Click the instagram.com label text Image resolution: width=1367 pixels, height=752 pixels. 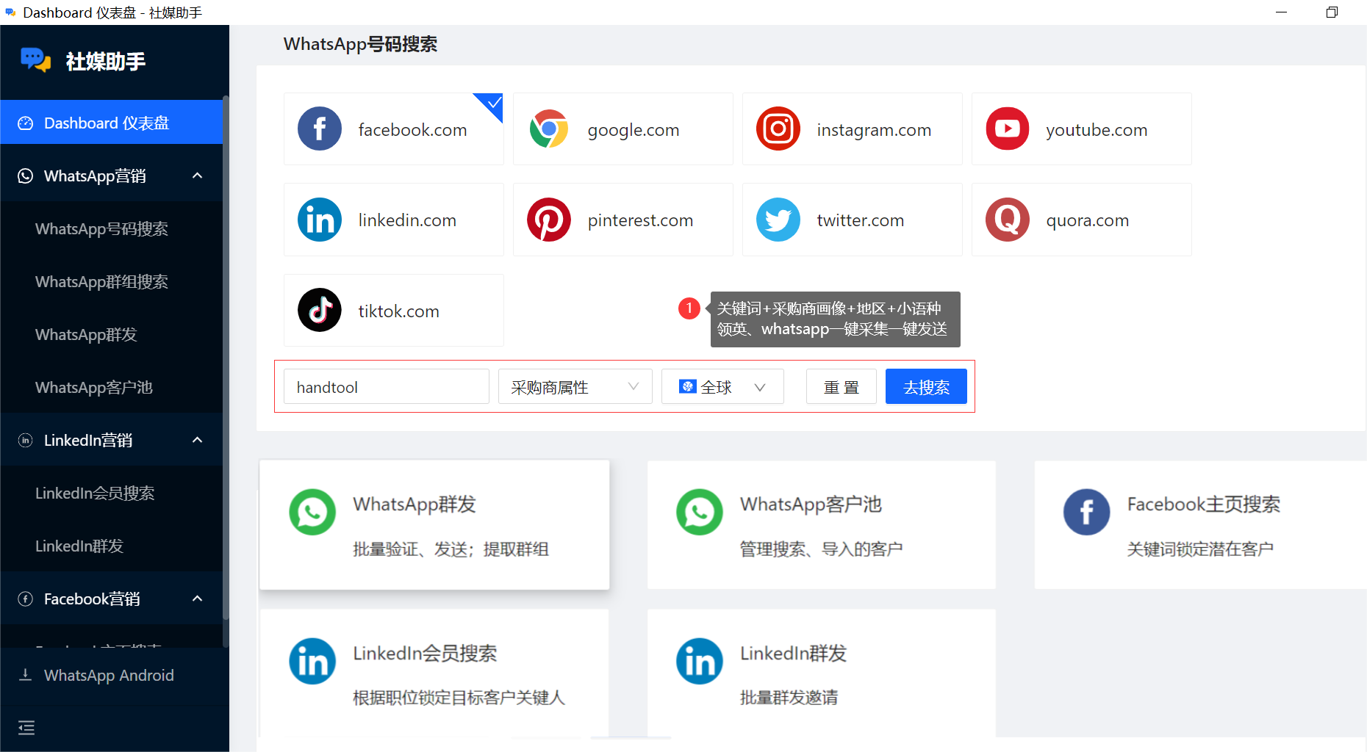coord(874,130)
